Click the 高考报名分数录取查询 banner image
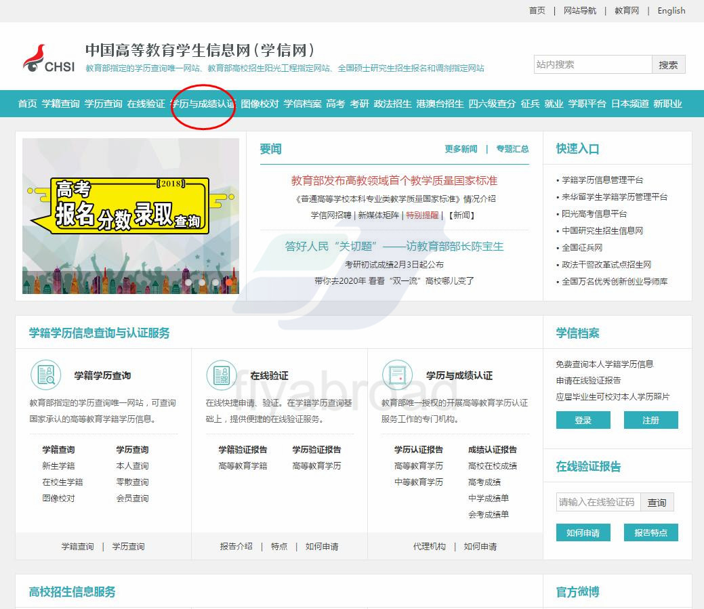 (131, 215)
